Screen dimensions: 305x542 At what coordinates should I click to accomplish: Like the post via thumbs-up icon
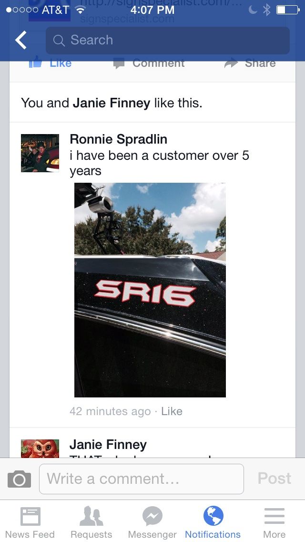coord(36,63)
